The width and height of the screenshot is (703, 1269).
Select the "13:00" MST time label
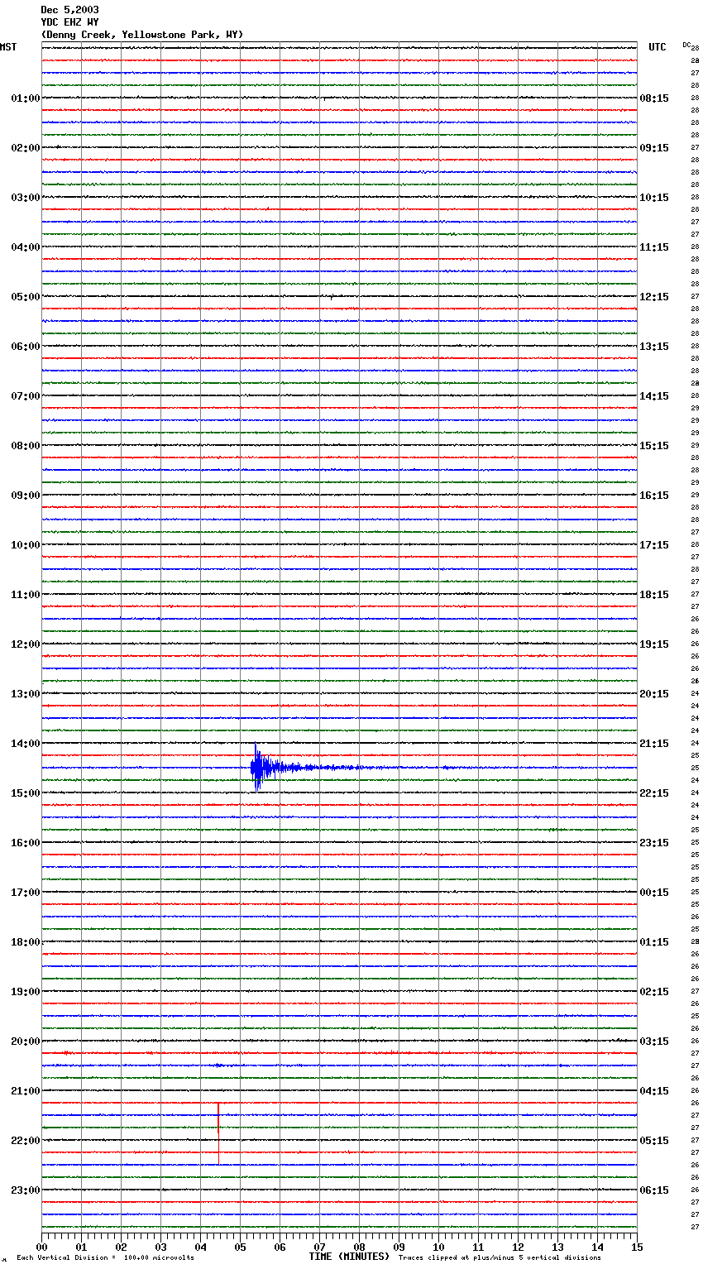[26, 694]
